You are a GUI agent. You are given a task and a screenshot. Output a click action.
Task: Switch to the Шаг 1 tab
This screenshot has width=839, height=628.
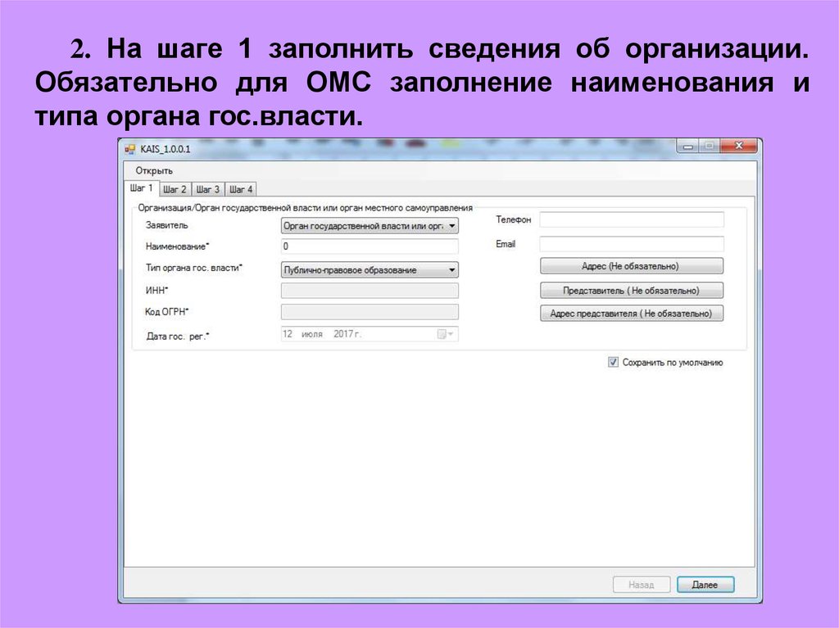141,188
